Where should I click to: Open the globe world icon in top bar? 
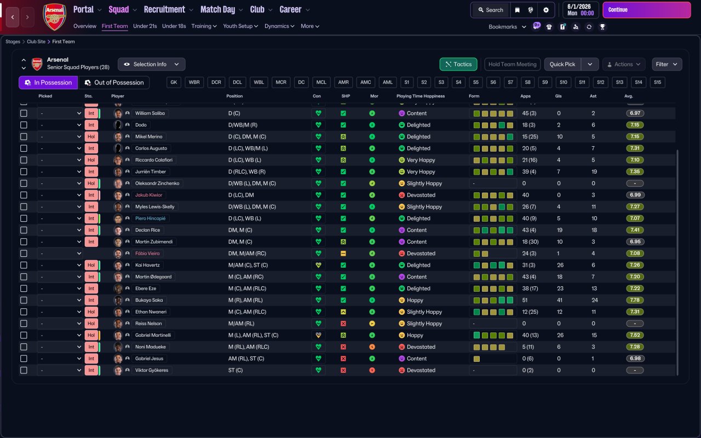click(x=531, y=10)
